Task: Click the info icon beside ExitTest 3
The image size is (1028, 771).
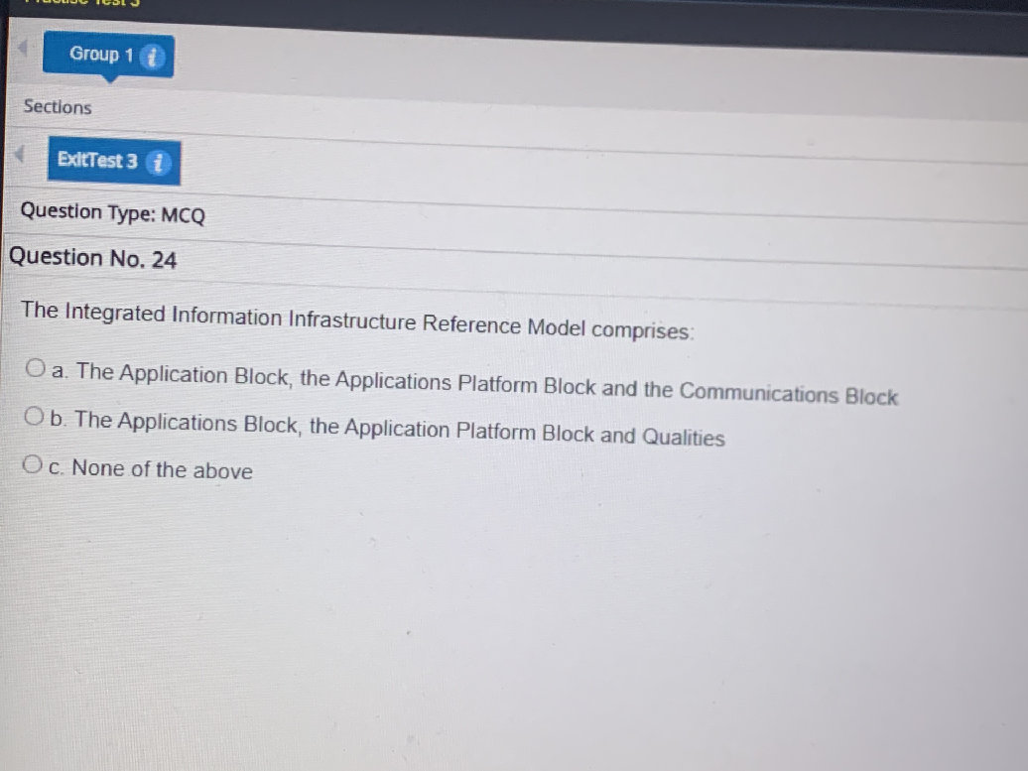Action: point(157,162)
